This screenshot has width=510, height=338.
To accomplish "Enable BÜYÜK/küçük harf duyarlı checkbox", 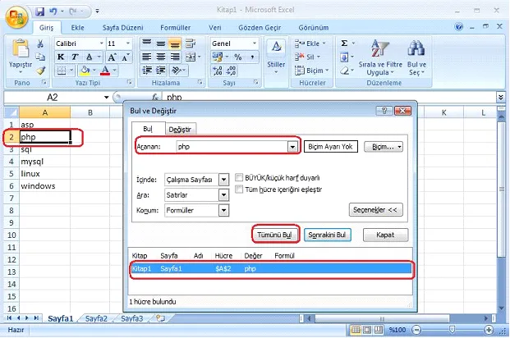I will click(239, 177).
